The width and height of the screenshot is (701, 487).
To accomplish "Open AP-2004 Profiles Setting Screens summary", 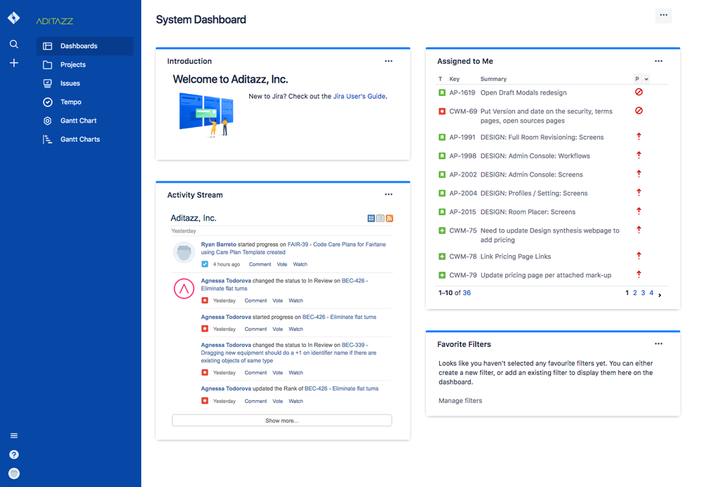I will point(534,193).
